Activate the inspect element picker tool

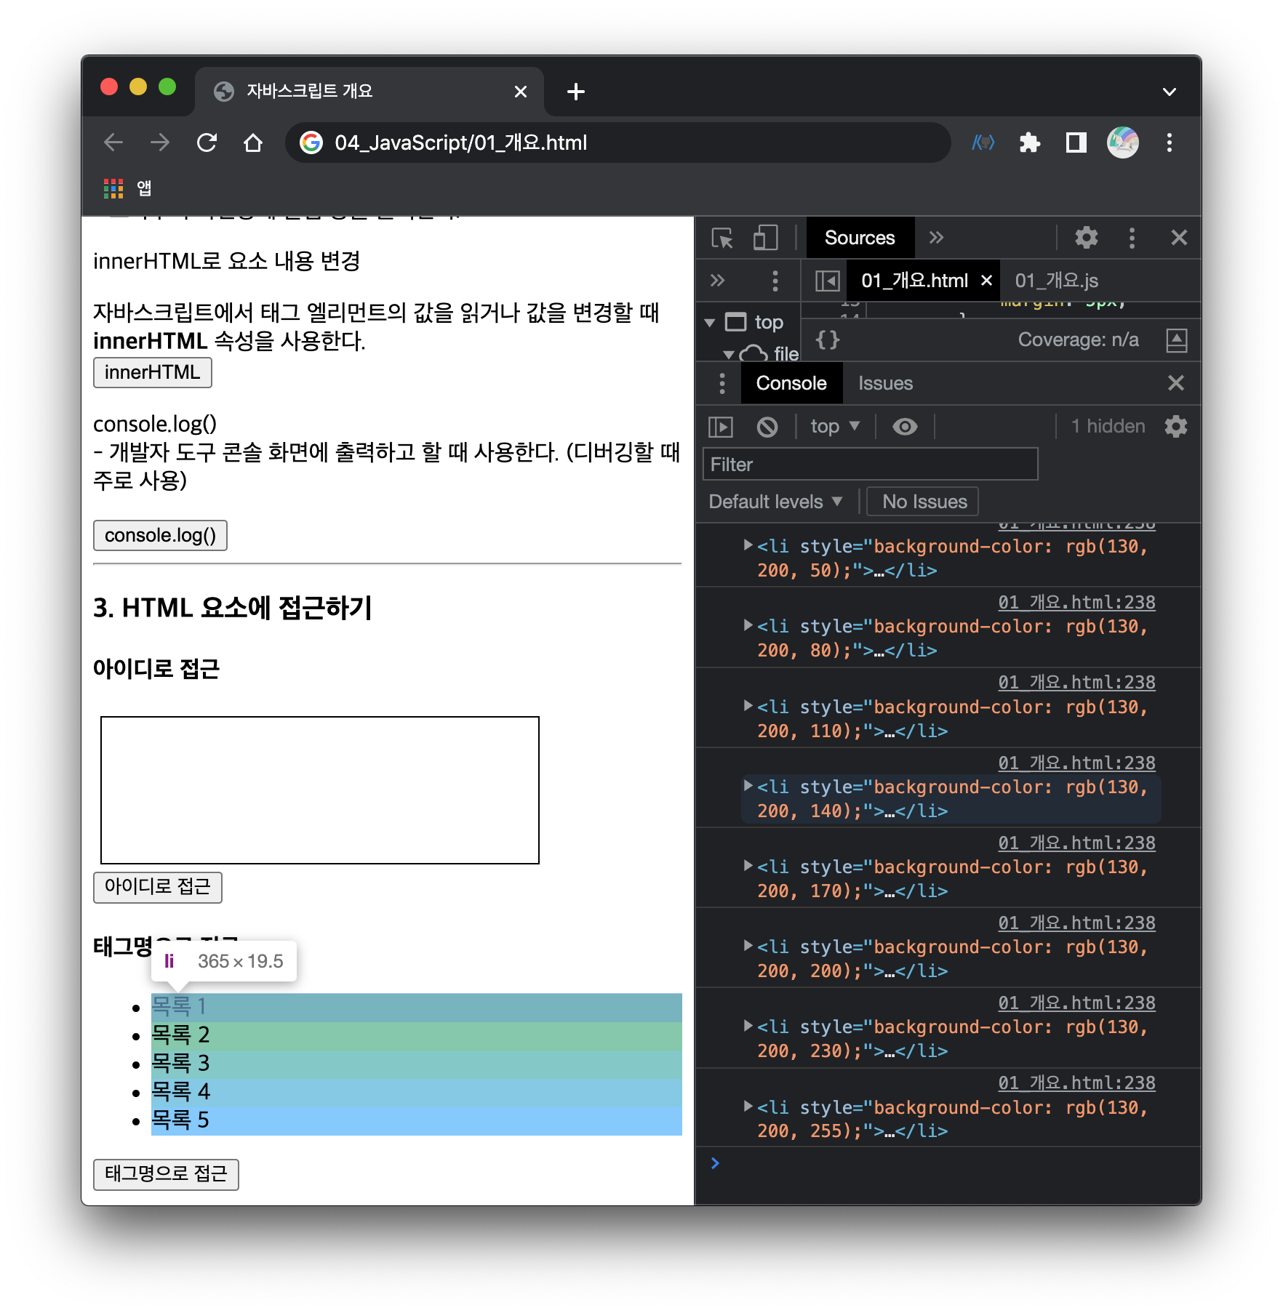pyautogui.click(x=722, y=238)
